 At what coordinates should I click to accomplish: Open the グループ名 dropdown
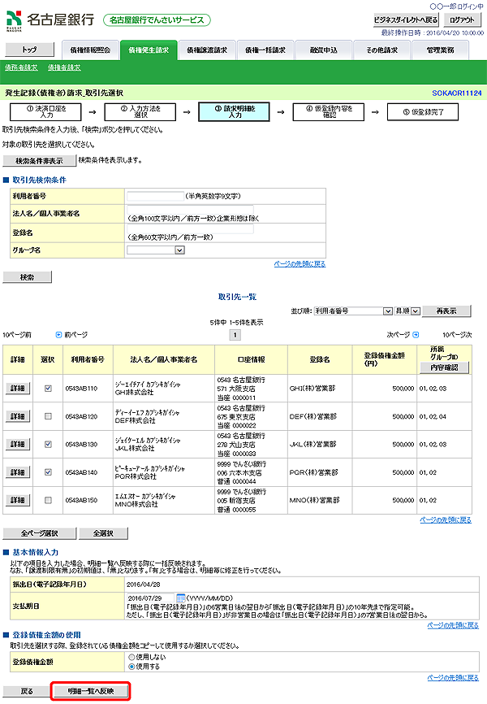pyautogui.click(x=156, y=250)
